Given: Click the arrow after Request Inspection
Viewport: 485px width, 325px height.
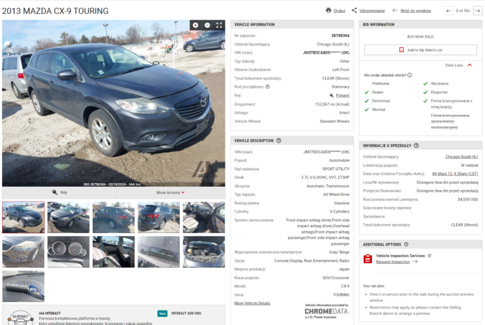Looking at the screenshot, I should [415, 262].
